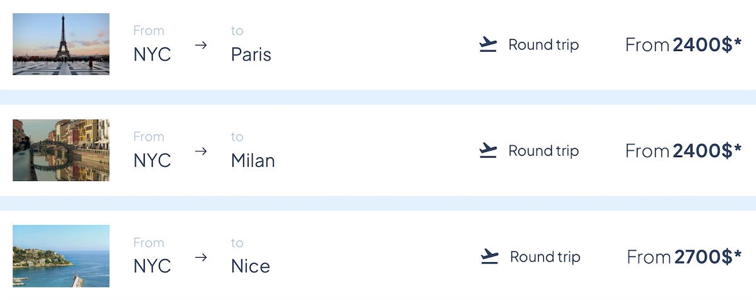Click the airplane icon in the Milan row

[488, 151]
